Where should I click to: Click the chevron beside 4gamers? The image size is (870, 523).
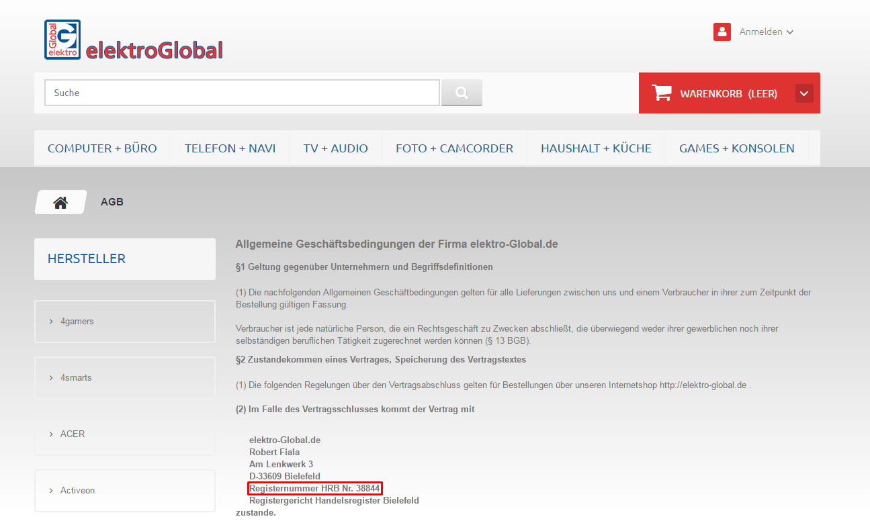tap(51, 322)
